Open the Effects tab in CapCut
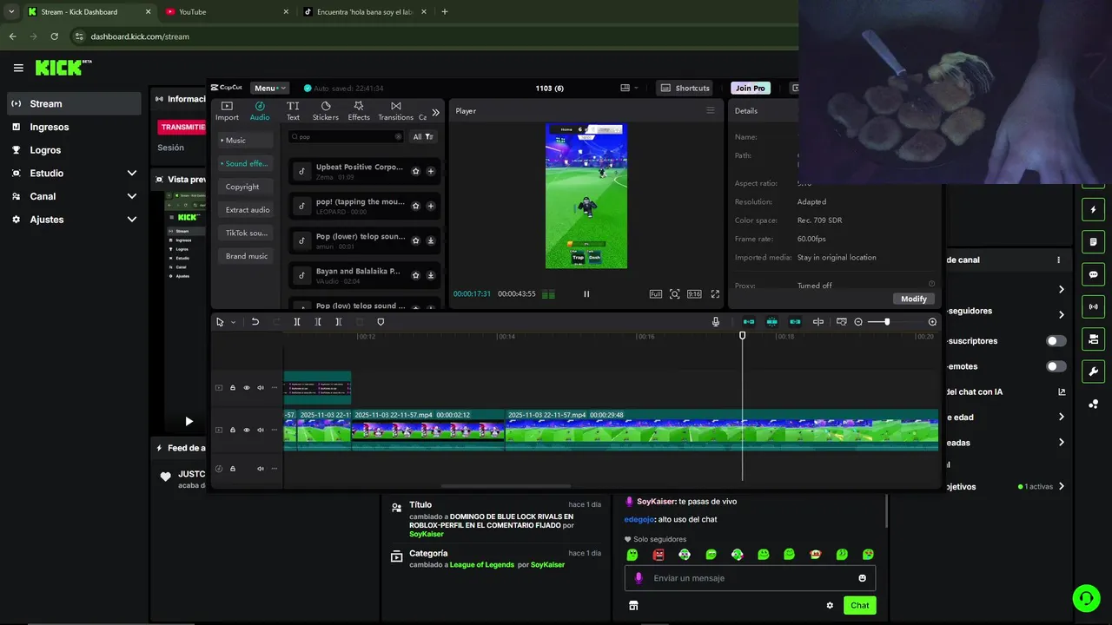Image resolution: width=1112 pixels, height=625 pixels. click(x=359, y=111)
